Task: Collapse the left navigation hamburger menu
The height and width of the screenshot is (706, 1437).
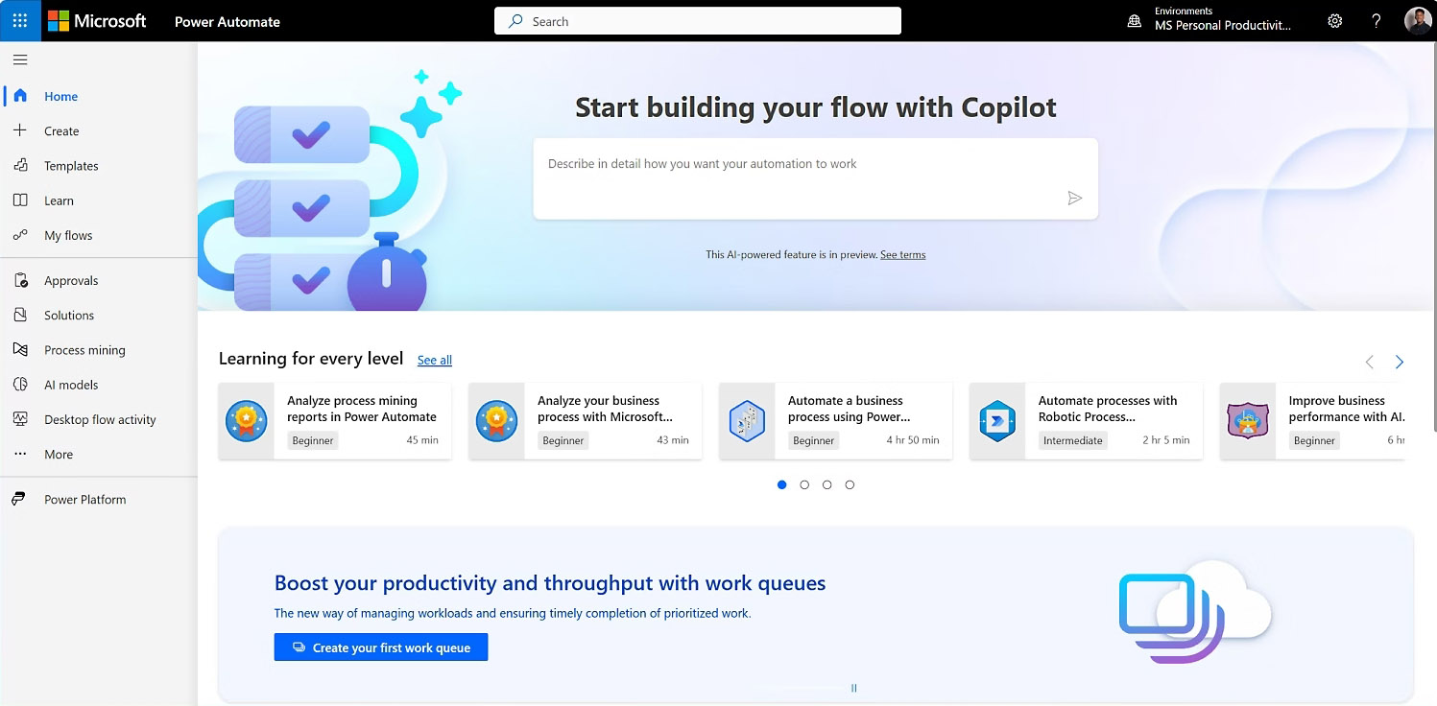Action: click(x=20, y=59)
